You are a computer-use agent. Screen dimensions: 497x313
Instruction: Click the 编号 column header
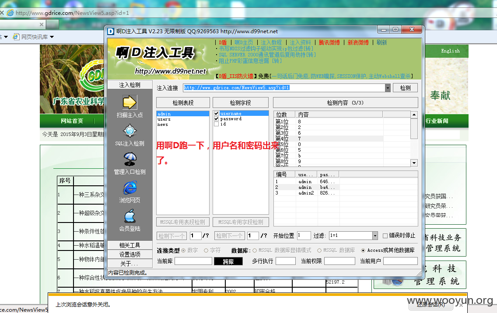point(285,174)
